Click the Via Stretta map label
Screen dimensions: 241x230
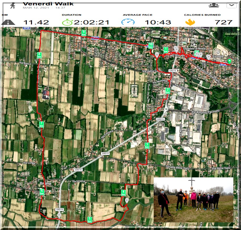79,181
